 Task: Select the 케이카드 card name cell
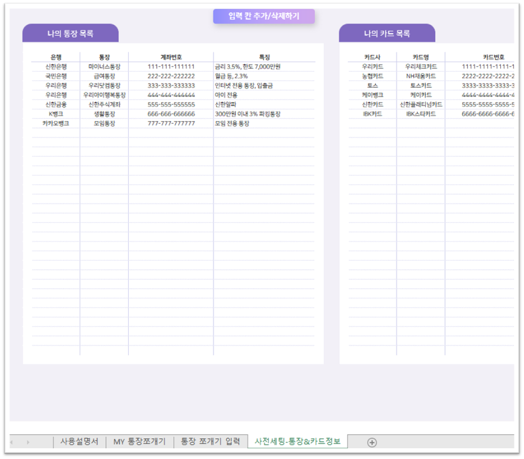[x=421, y=95]
